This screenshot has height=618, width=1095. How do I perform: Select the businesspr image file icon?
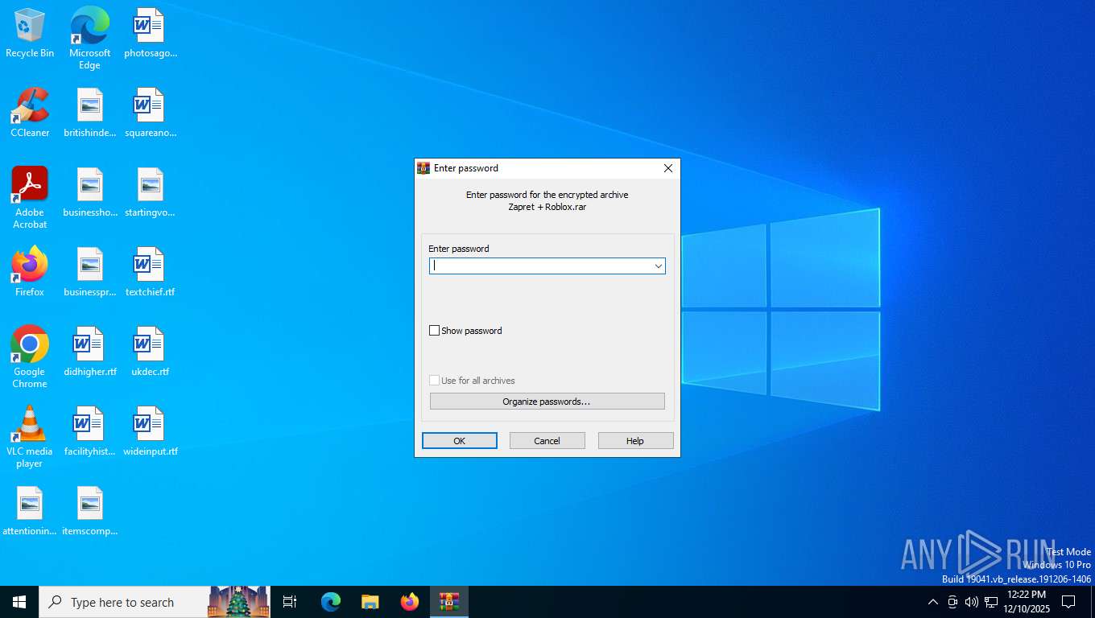pos(89,272)
